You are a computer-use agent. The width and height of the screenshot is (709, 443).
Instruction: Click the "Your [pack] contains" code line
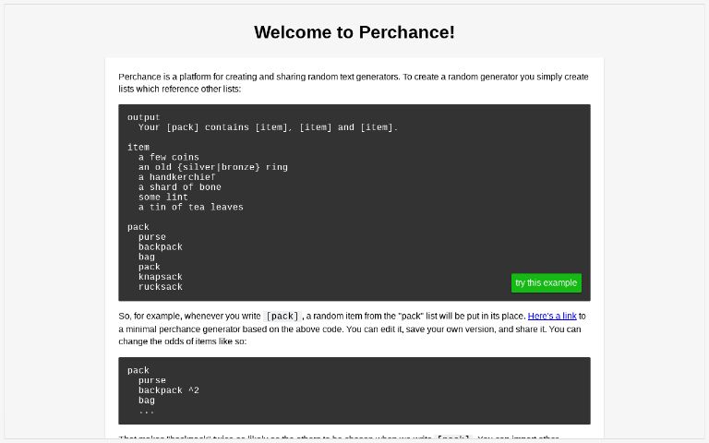point(268,127)
